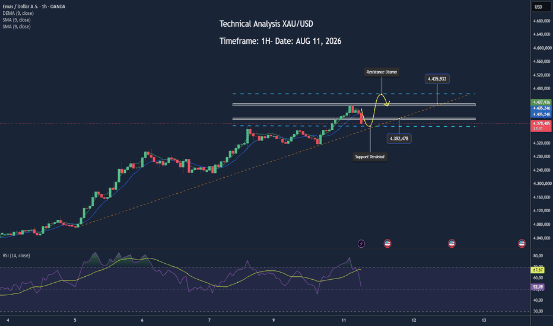553x326 pixels.
Task: Click the RSI (14, close) indicator label
Action: (x=16, y=255)
